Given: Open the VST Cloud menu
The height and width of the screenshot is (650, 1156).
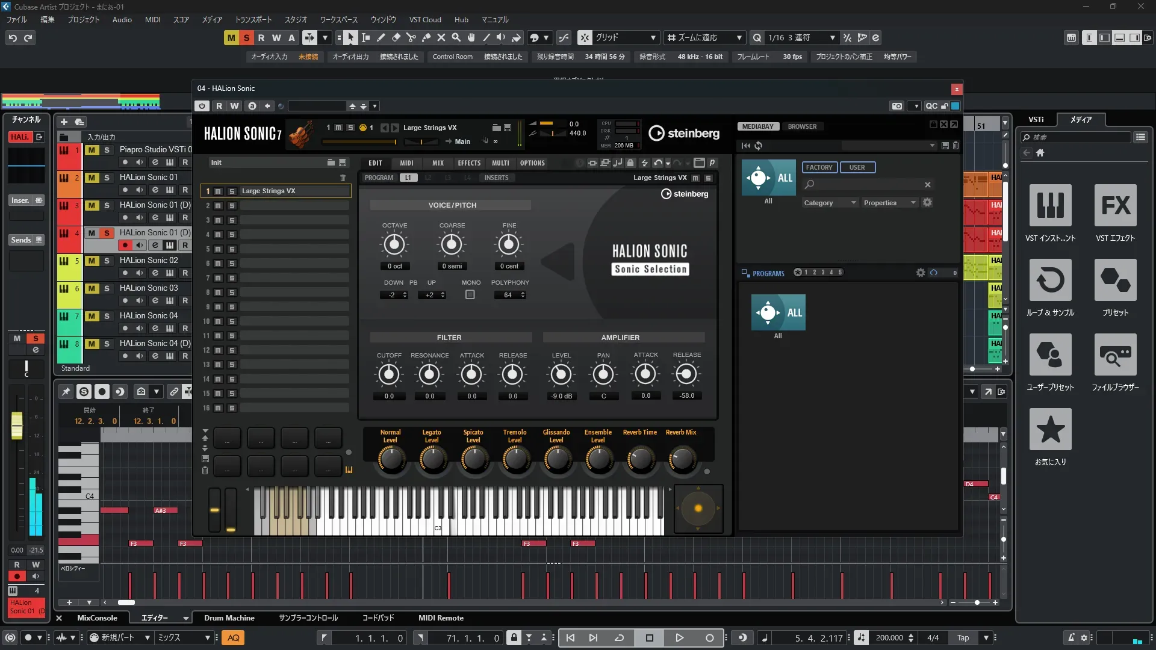Looking at the screenshot, I should click(425, 20).
